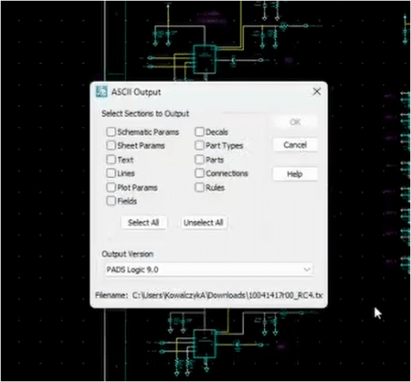Enable the Part Types checkbox
The height and width of the screenshot is (382, 411).
coord(200,145)
